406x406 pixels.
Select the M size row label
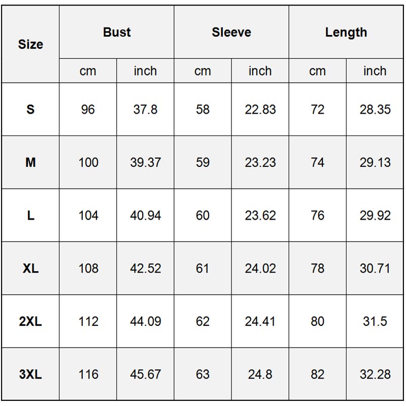tap(30, 162)
